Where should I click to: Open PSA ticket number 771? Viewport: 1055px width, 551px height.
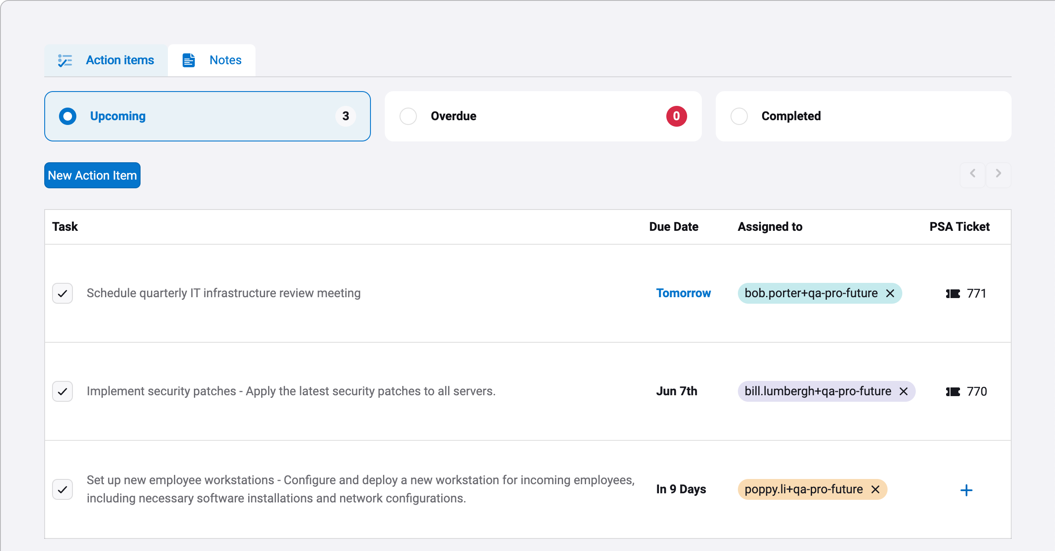pyautogui.click(x=977, y=294)
